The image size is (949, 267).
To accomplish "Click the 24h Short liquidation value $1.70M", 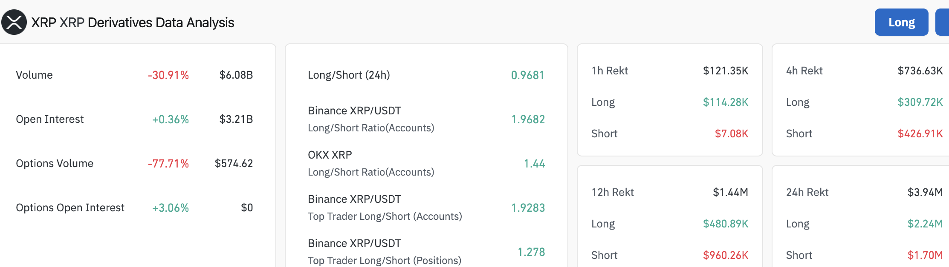I will pyautogui.click(x=925, y=255).
